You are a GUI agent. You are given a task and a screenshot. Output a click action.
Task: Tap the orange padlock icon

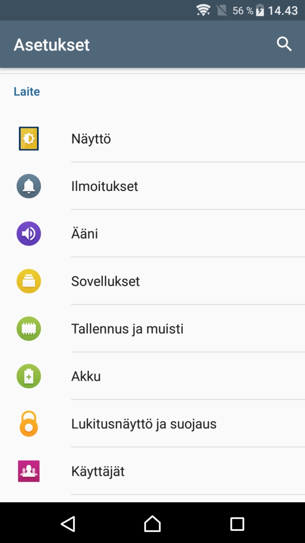29,424
